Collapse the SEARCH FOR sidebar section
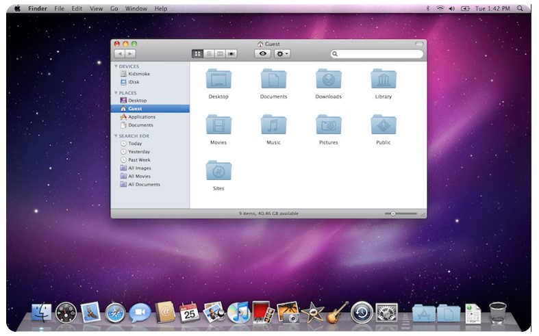The height and width of the screenshot is (336, 539). (116, 135)
